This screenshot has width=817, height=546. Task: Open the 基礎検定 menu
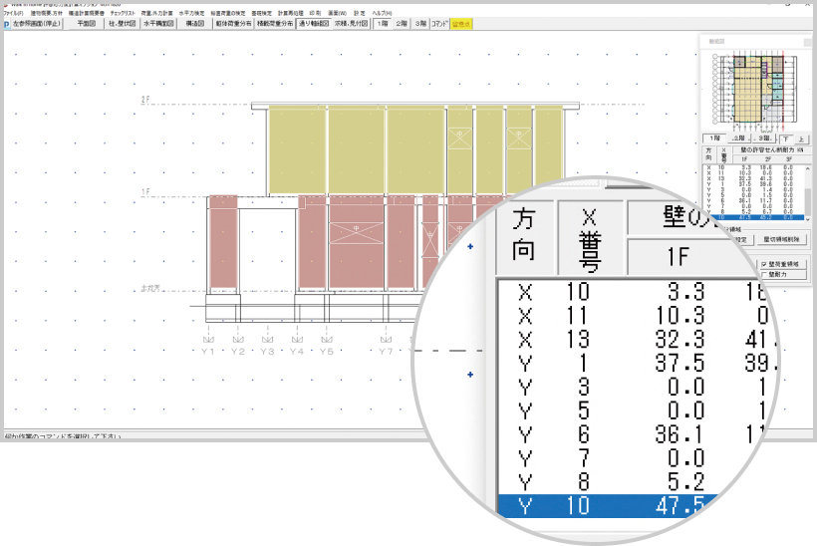pyautogui.click(x=262, y=13)
